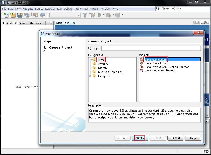Click the Build Project hammer icon
211x155 pixels.
point(85,15)
